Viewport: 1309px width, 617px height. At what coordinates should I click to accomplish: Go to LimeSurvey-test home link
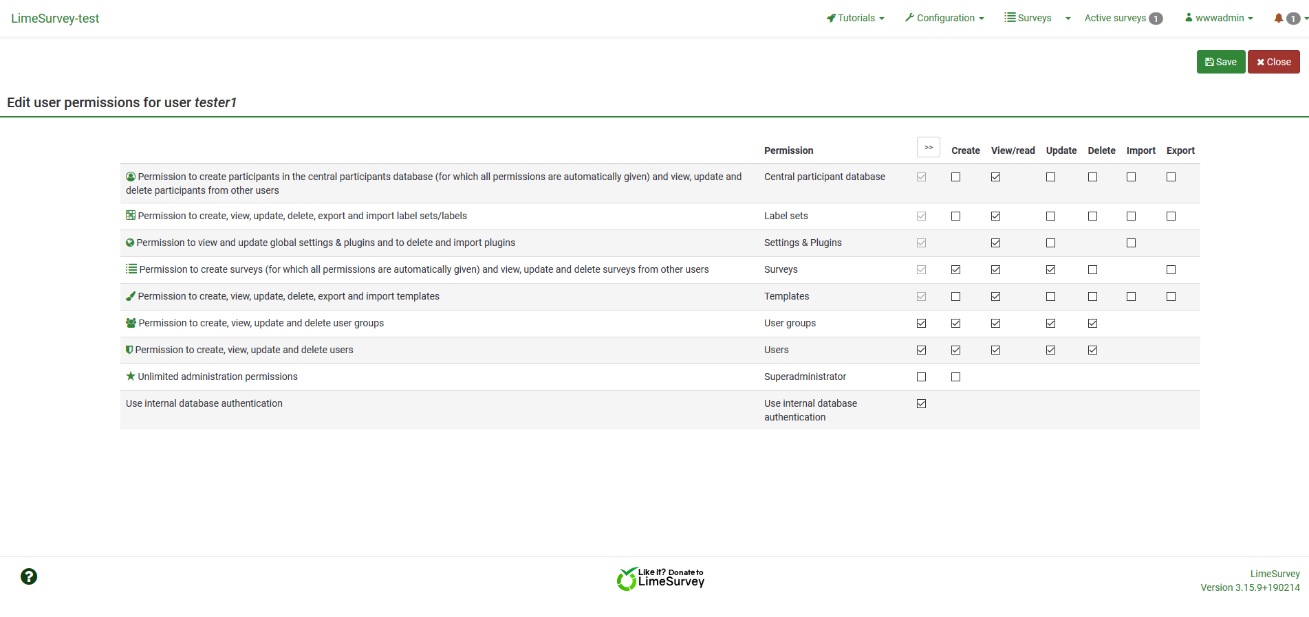pos(55,19)
